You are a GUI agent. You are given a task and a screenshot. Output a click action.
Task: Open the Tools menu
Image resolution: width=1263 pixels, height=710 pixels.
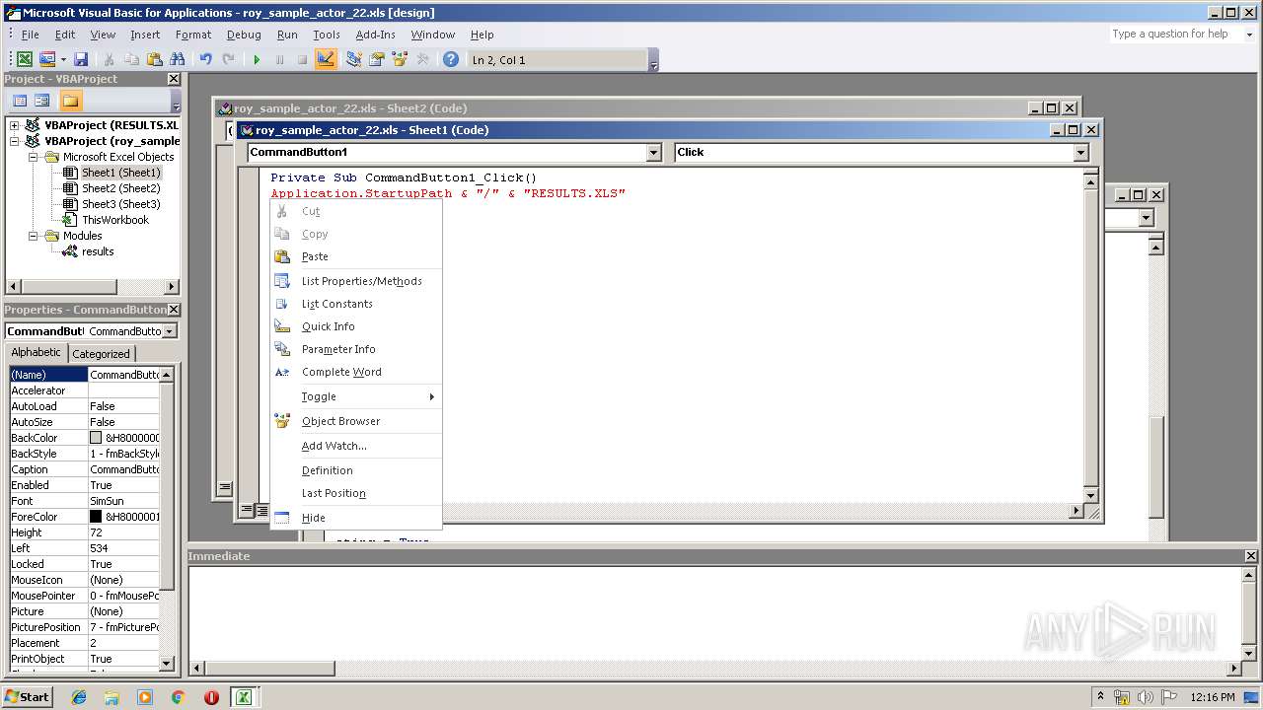(x=326, y=35)
